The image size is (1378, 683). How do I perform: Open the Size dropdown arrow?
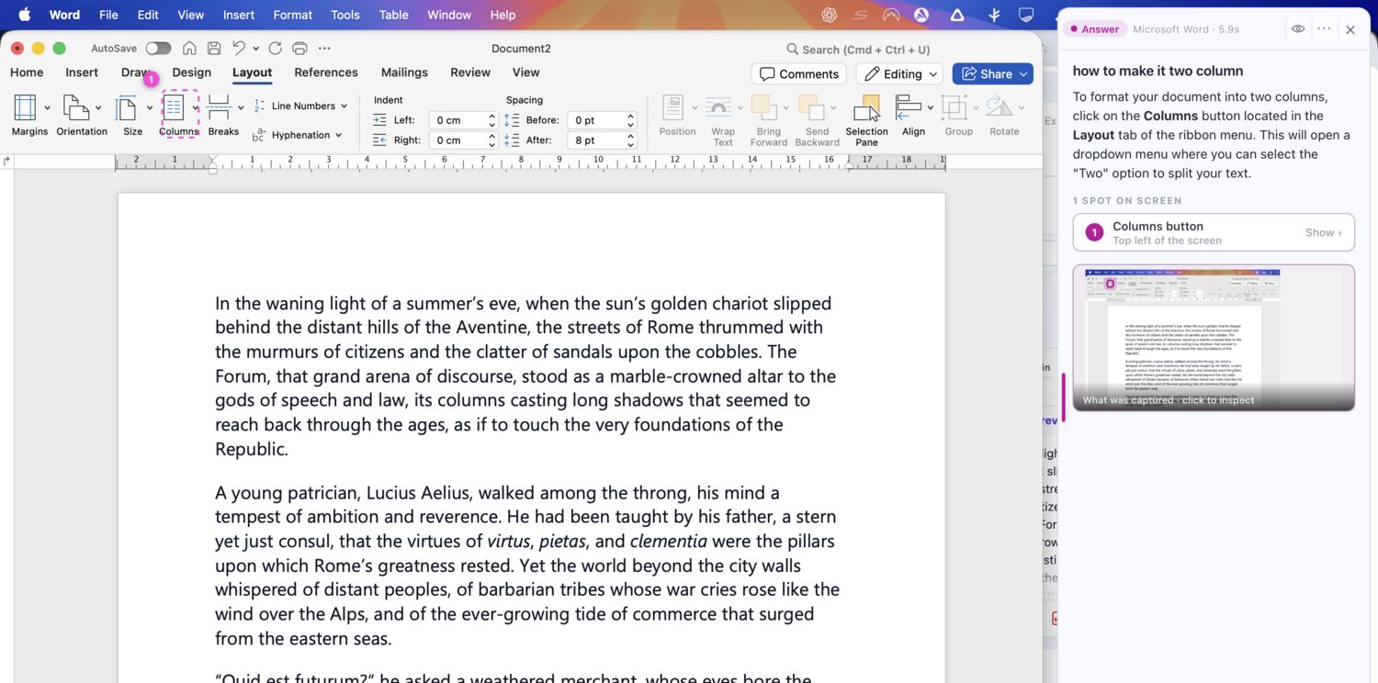(x=149, y=108)
